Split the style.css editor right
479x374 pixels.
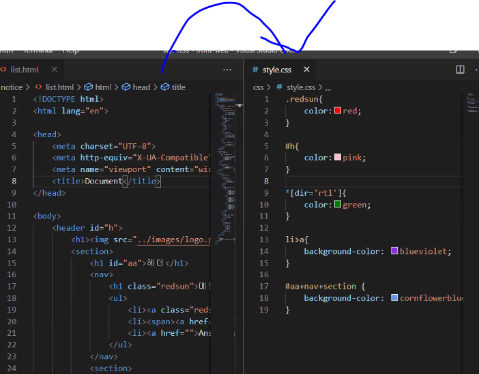(460, 70)
